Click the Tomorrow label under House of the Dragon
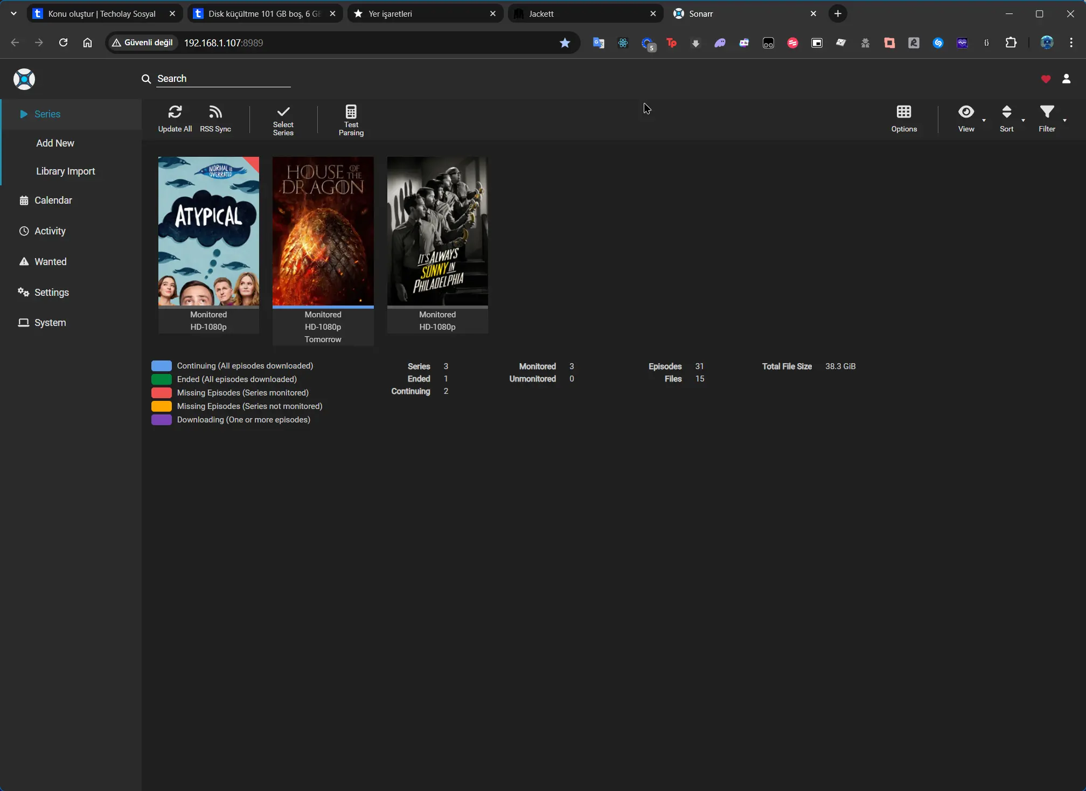The width and height of the screenshot is (1086, 791). tap(323, 339)
